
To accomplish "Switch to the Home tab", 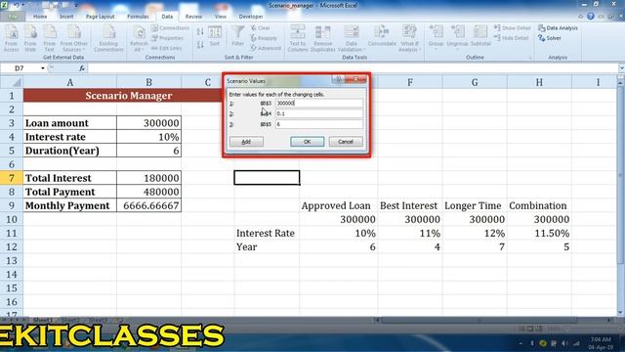I will (40, 17).
